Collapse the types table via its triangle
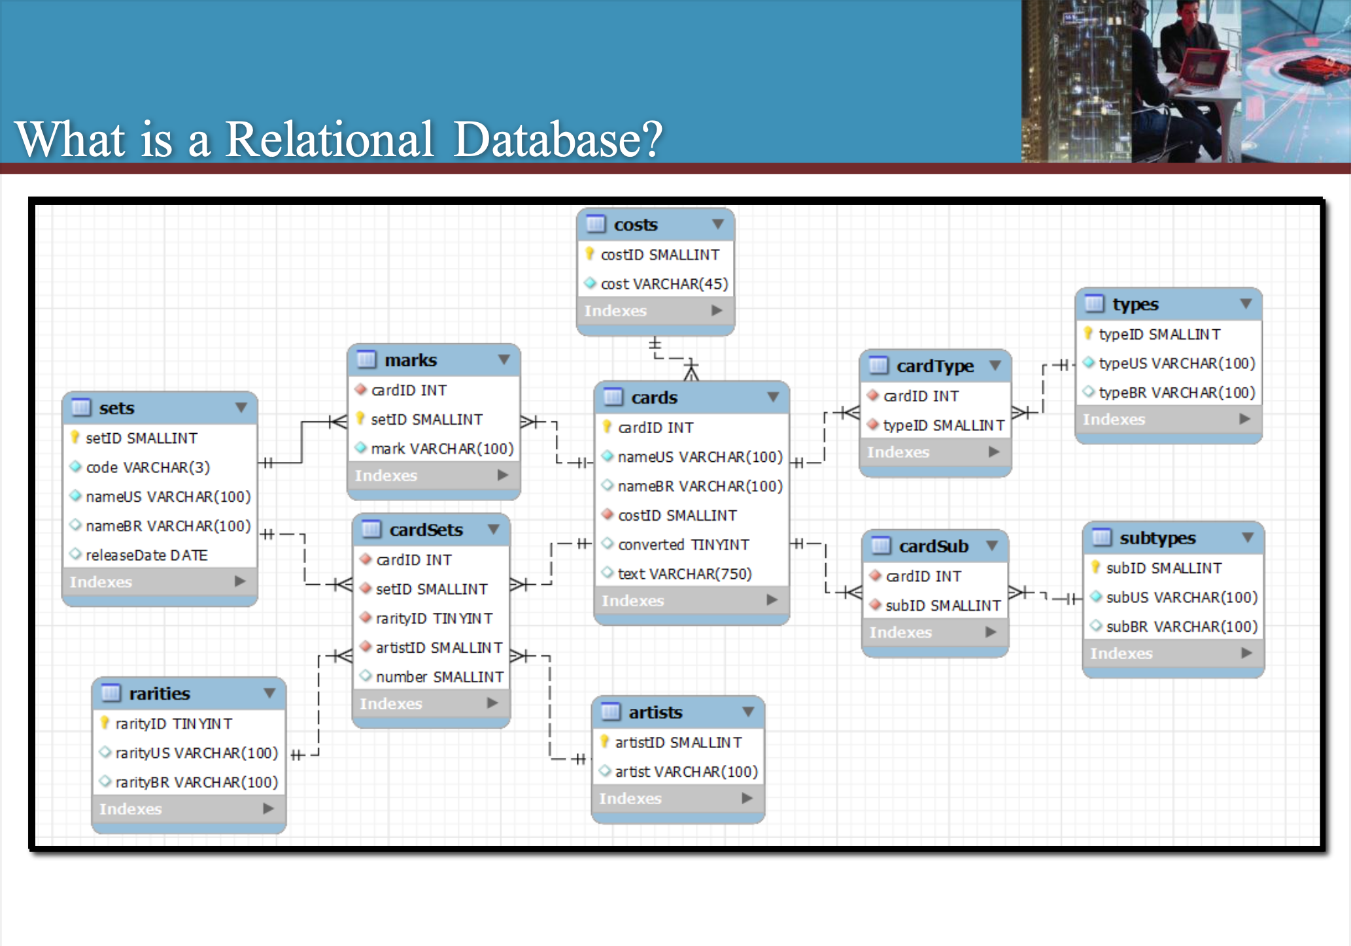 point(1246,303)
